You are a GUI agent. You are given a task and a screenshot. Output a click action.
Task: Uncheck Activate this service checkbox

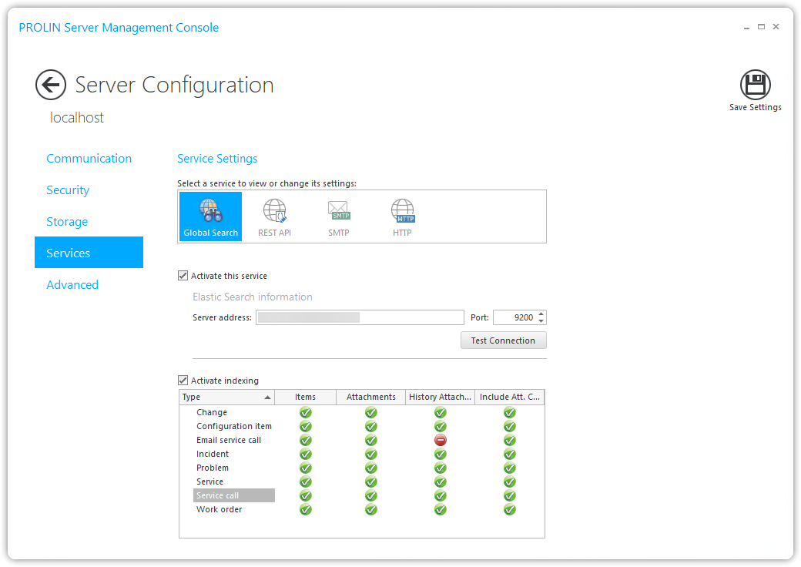(x=183, y=276)
